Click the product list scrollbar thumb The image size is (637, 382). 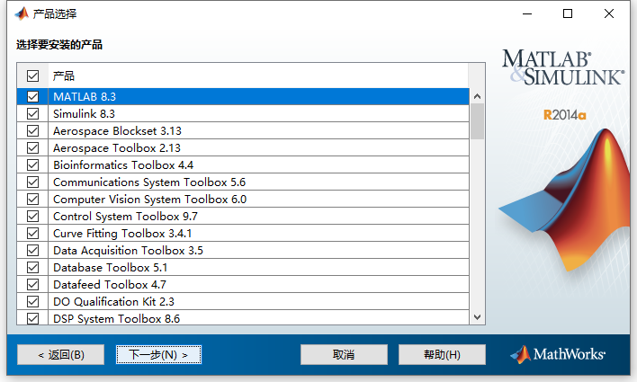[478, 121]
